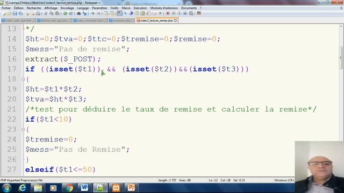This screenshot has height=193, width=344.
Task: Open the Exécution menu
Action: [x=140, y=8]
